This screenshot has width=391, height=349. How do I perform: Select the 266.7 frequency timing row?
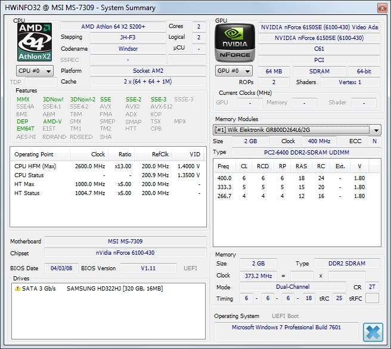tap(297, 196)
